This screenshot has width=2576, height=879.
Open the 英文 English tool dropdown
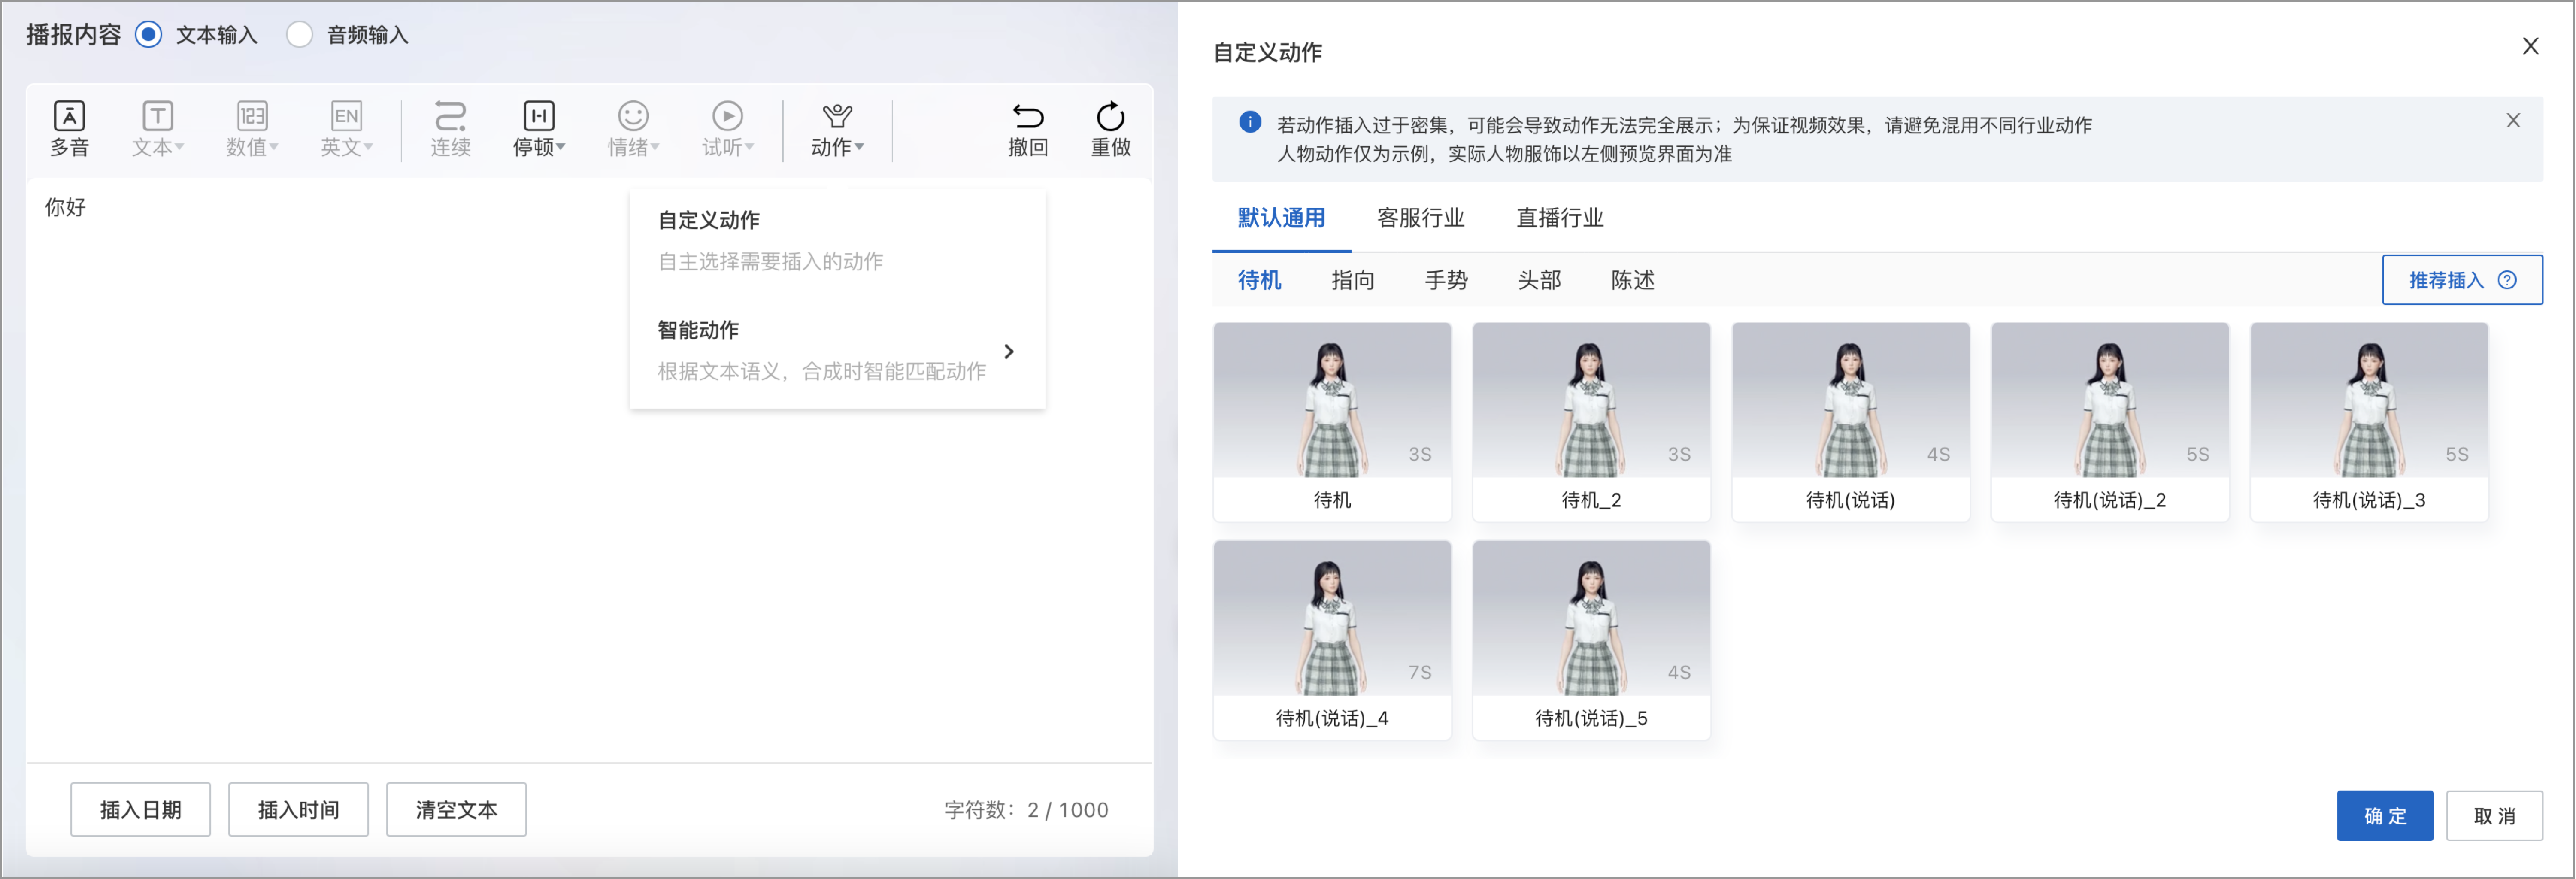[346, 129]
